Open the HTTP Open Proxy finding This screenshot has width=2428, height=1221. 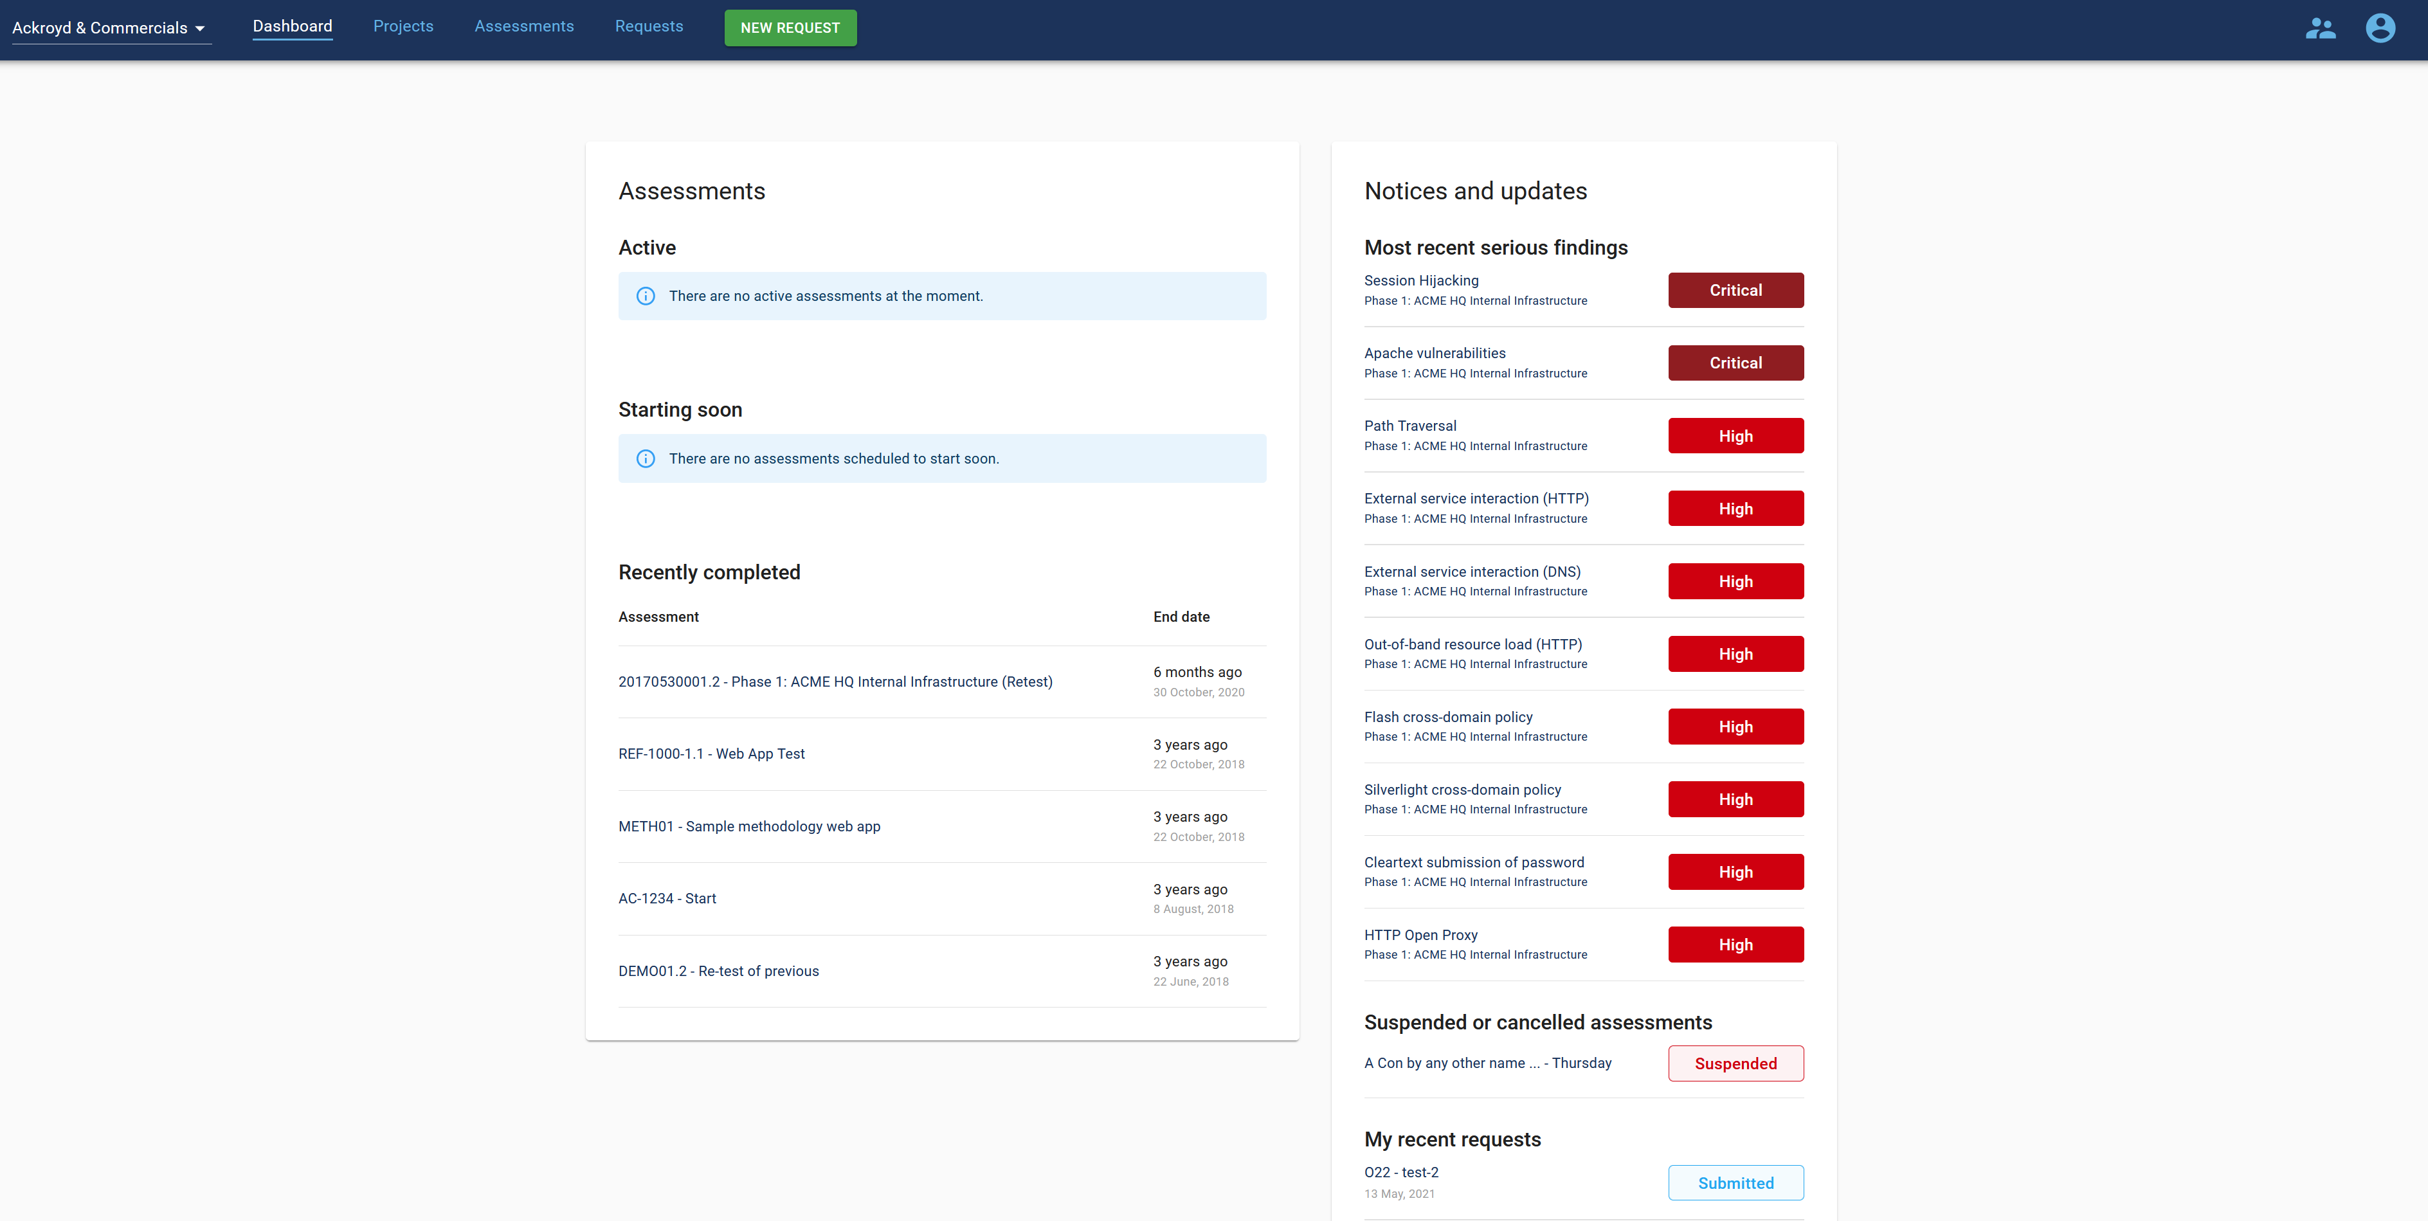pos(1420,935)
